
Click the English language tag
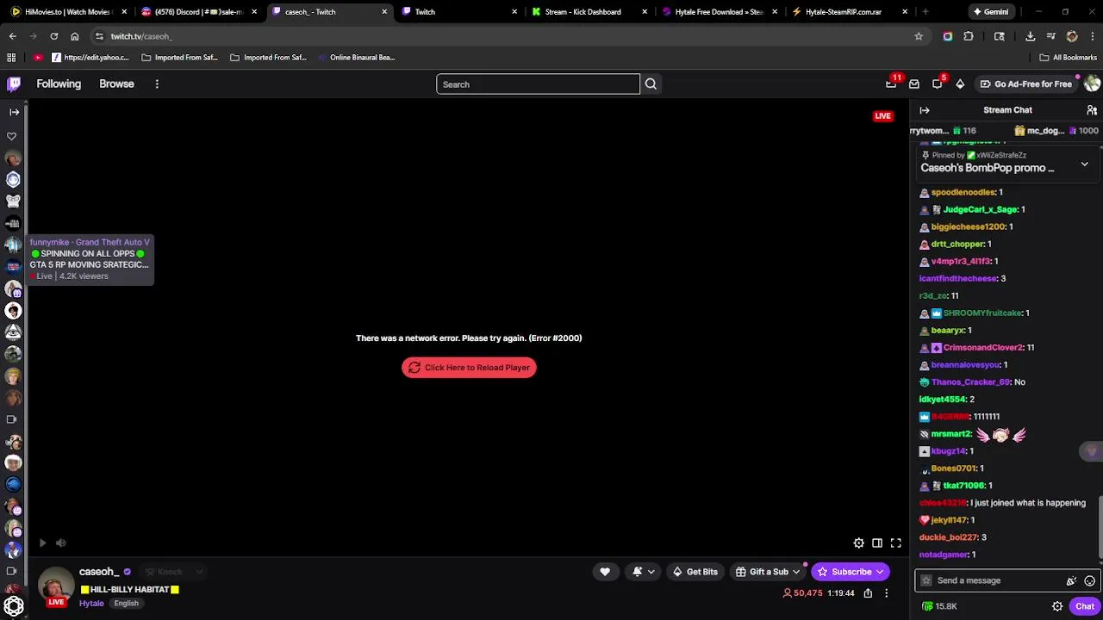126,604
